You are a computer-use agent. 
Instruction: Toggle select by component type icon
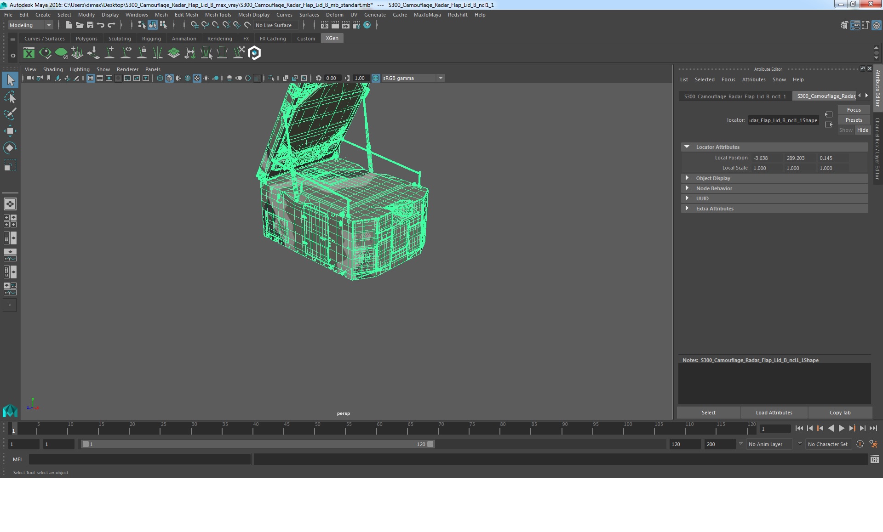163,25
